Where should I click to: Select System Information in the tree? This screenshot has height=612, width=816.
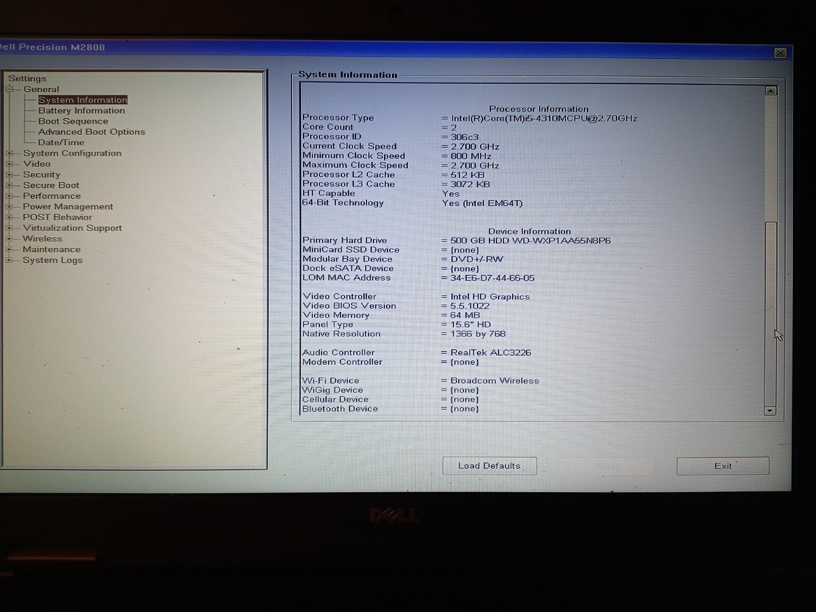[x=83, y=100]
